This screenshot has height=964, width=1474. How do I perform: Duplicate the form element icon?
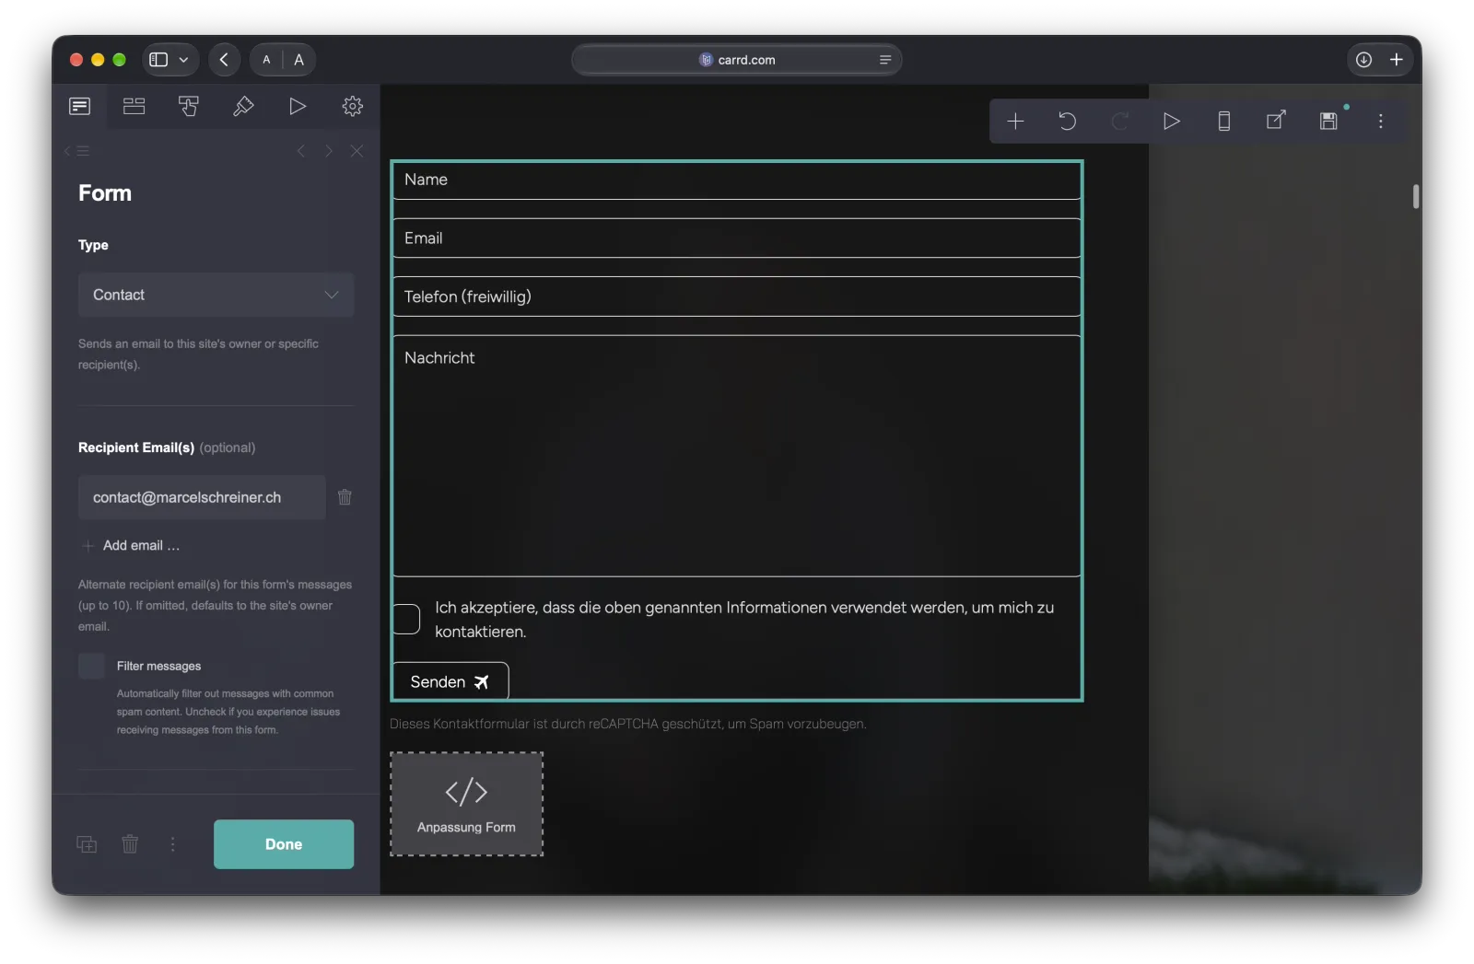(x=87, y=844)
